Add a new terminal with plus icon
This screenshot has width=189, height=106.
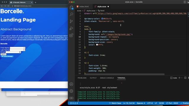pos(179,78)
